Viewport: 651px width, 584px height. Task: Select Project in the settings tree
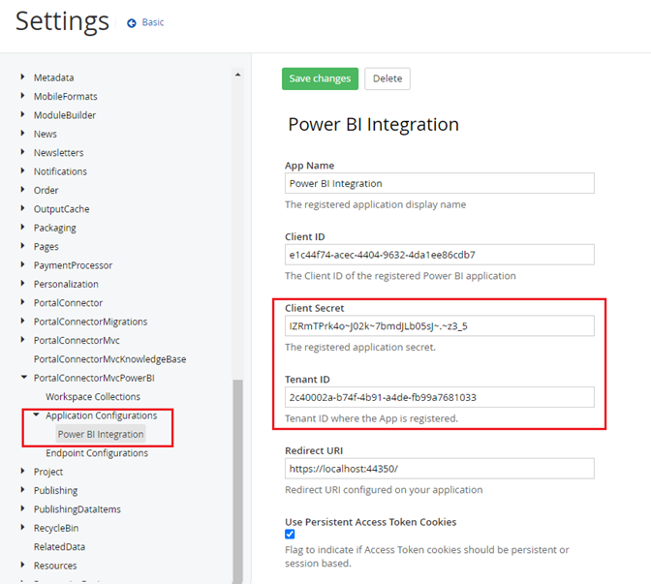(48, 472)
